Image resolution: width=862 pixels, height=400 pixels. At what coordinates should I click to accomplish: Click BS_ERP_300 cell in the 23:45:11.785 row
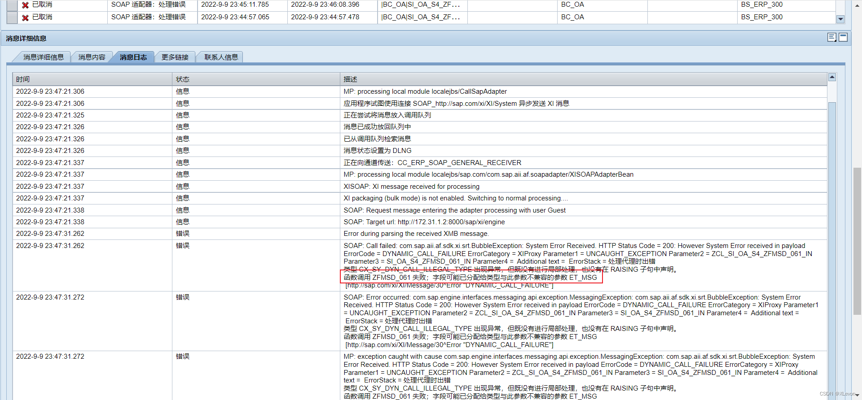pos(762,4)
